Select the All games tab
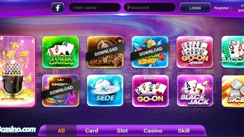This screenshot has width=244, height=137. pyautogui.click(x=61, y=131)
